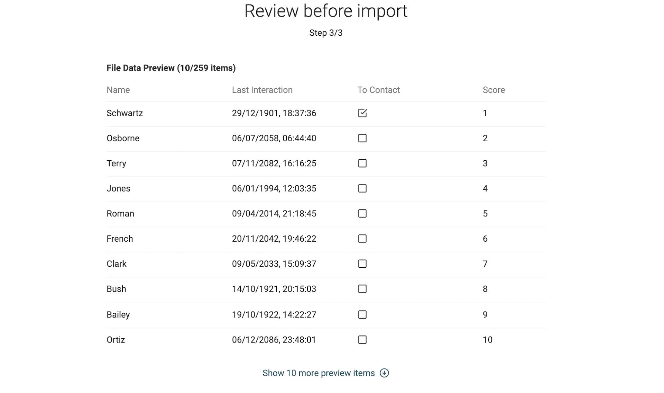
Task: Click the Last Interaction column header
Action: 262,90
